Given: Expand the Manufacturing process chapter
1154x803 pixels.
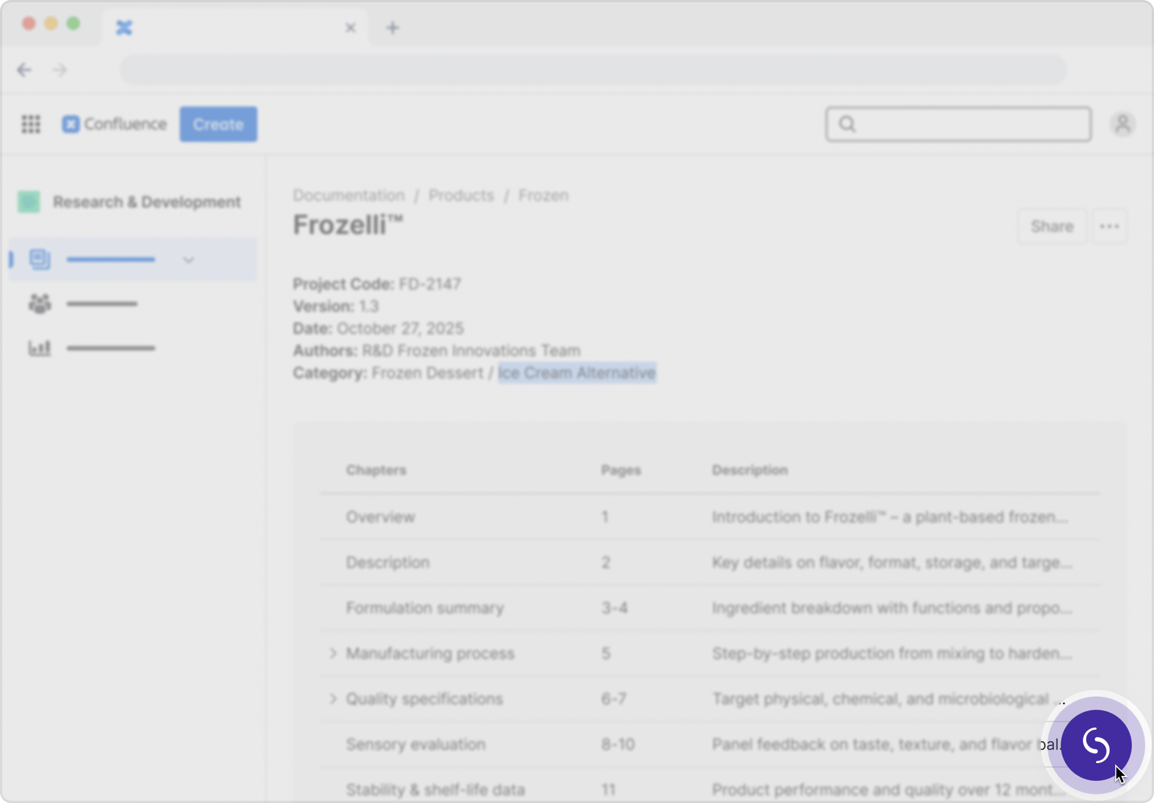Looking at the screenshot, I should [x=333, y=652].
